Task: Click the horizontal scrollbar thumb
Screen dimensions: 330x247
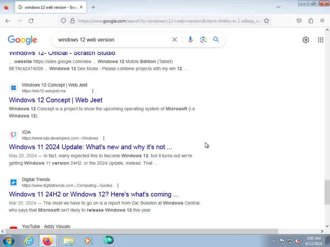Action: click(x=141, y=231)
